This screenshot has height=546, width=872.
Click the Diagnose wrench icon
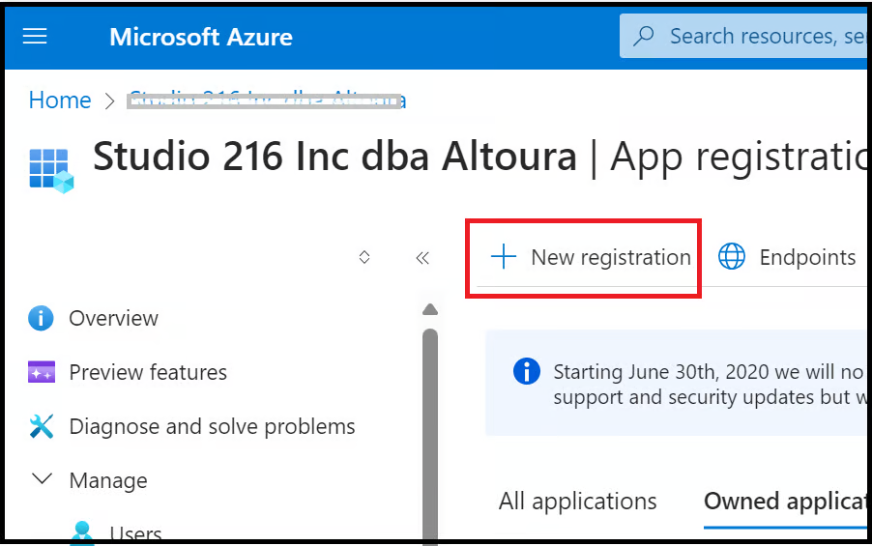tap(42, 426)
